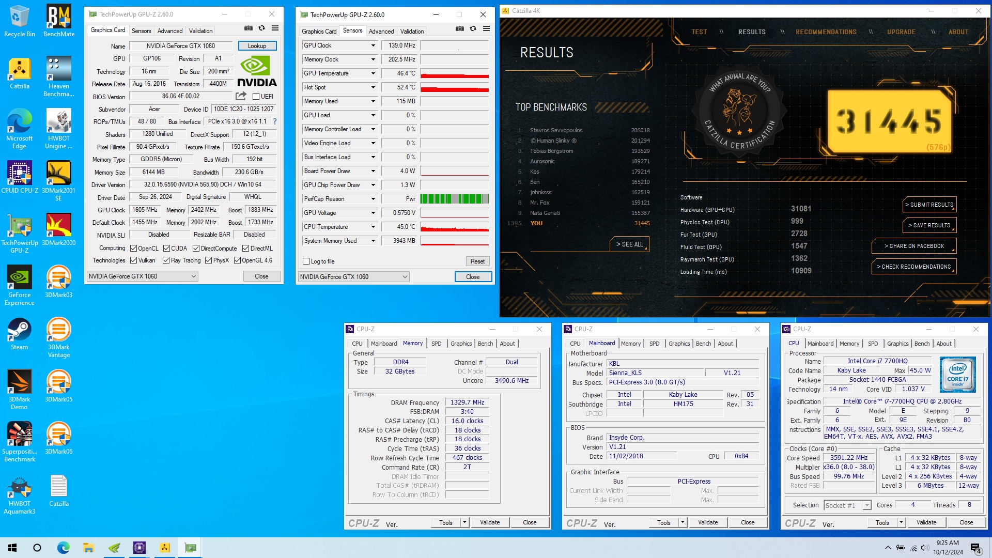Expand the Board Power Draw sensor dropdown
The width and height of the screenshot is (992, 558).
[x=373, y=171]
